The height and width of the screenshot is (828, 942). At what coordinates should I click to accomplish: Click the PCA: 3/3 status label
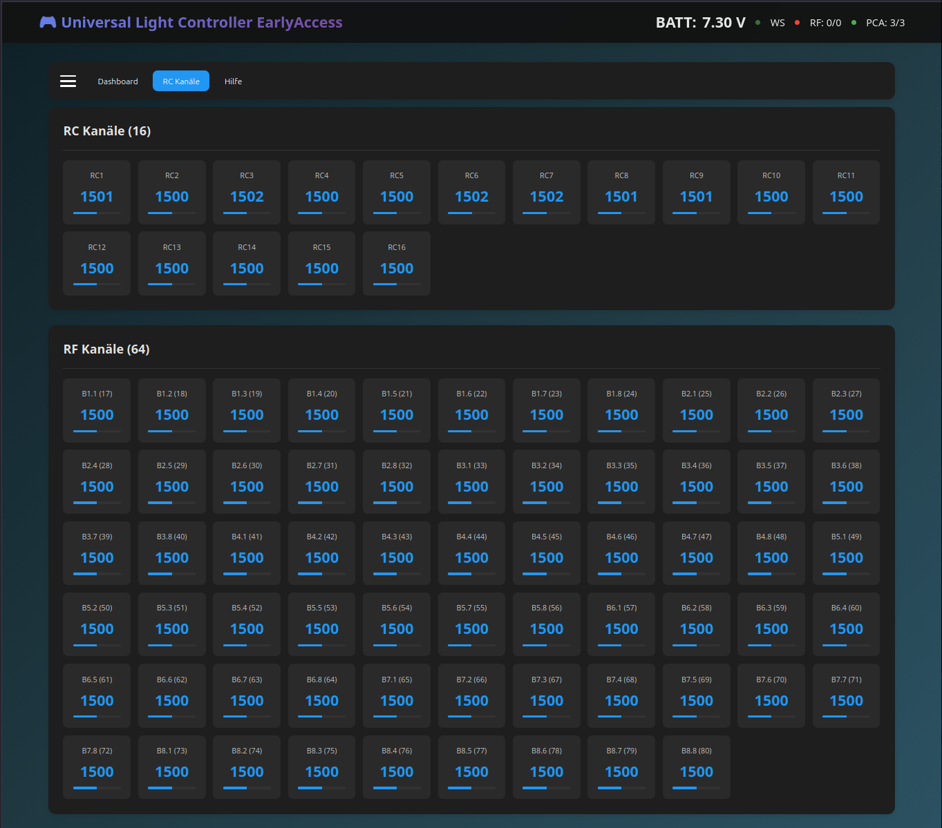click(x=885, y=23)
